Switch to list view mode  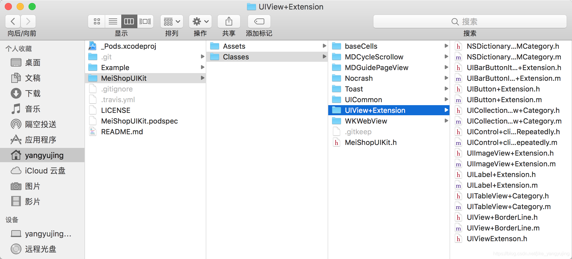coord(113,21)
